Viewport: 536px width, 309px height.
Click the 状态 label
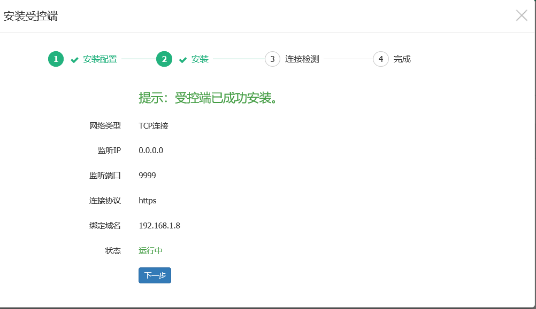tap(113, 251)
